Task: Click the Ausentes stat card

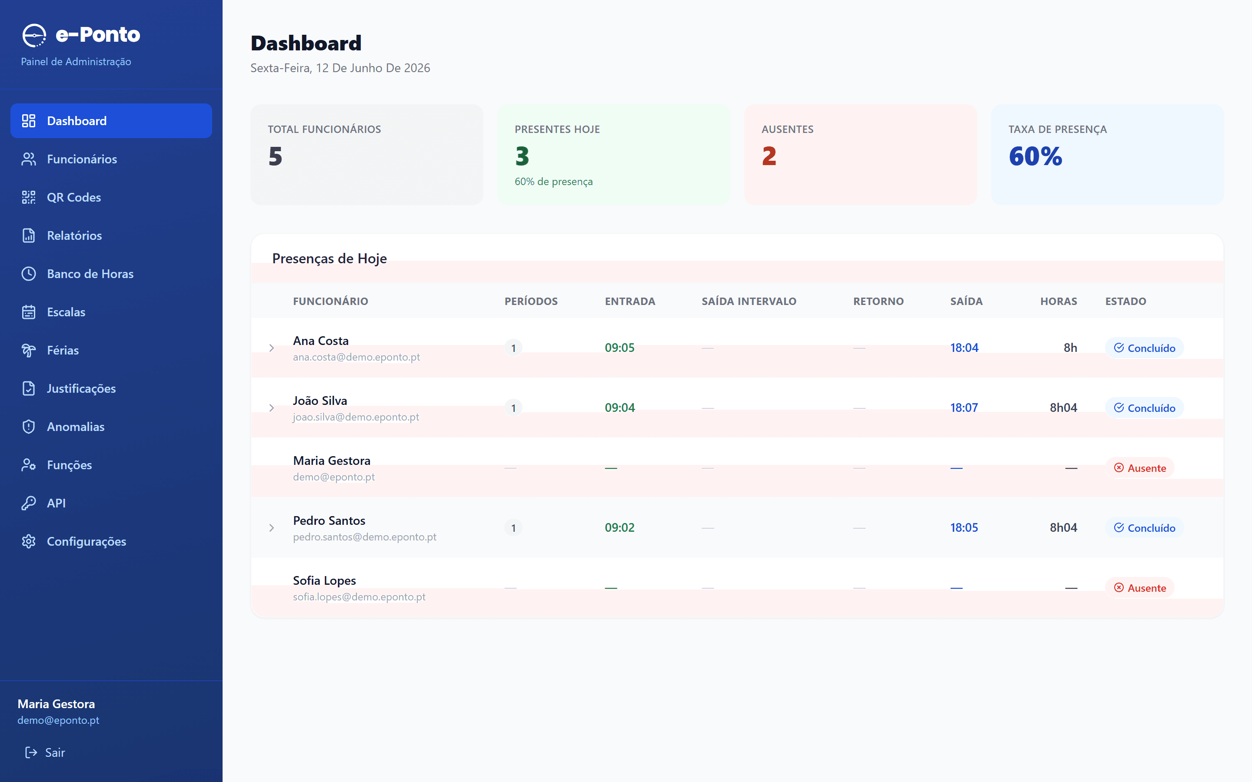Action: (x=860, y=155)
